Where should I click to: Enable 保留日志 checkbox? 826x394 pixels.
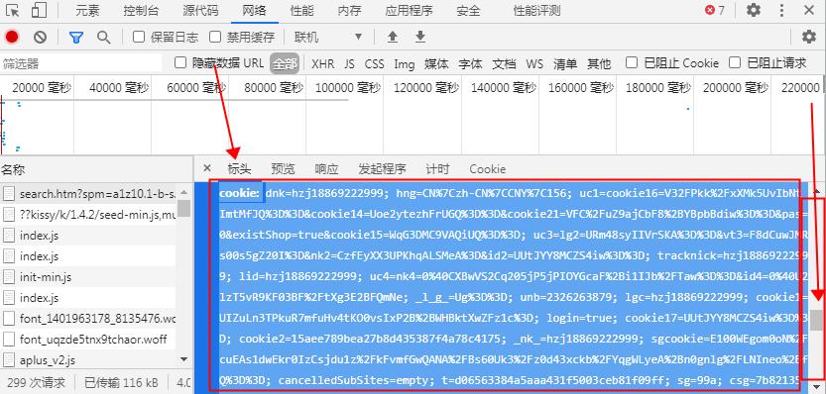pyautogui.click(x=139, y=37)
